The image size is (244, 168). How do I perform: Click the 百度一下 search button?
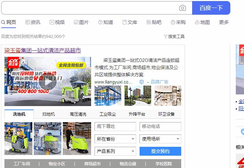click(211, 8)
